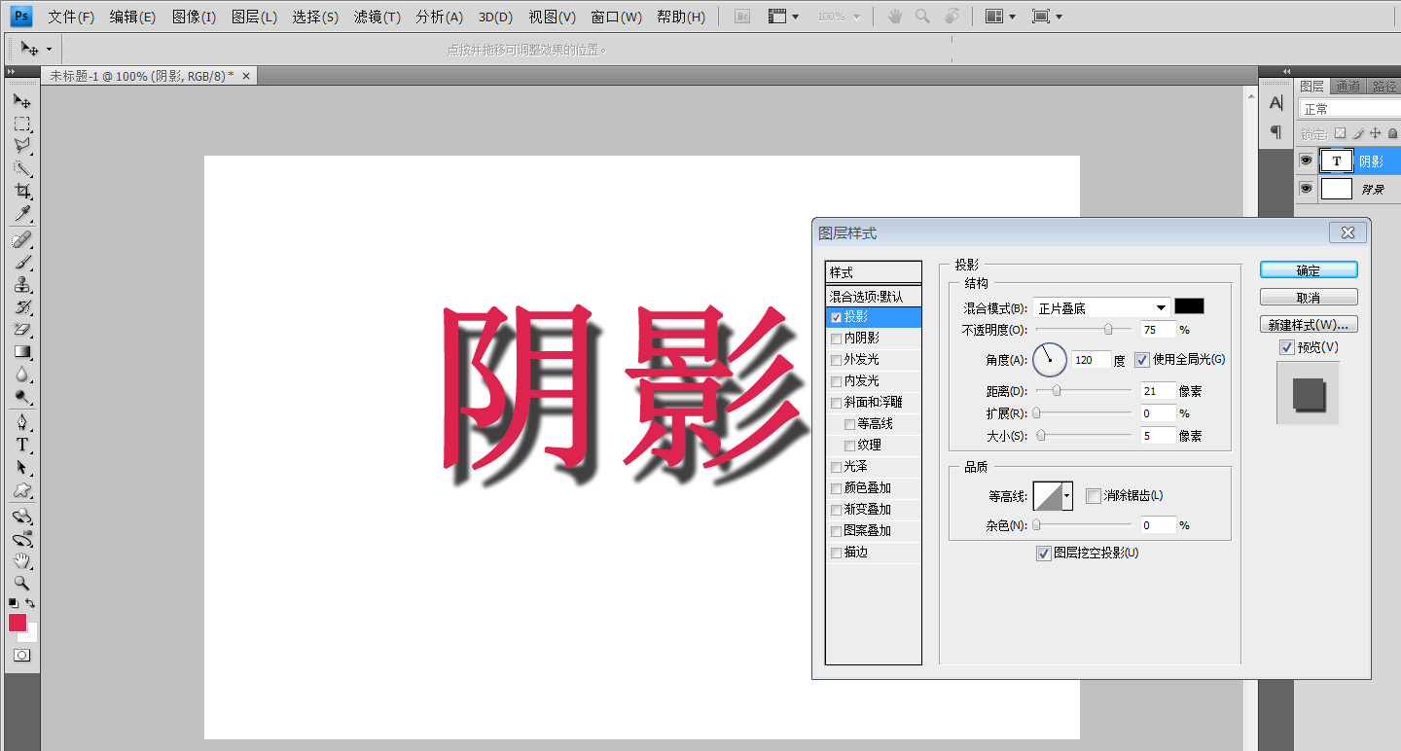Toggle 使用全局光 checkbox

click(1142, 360)
